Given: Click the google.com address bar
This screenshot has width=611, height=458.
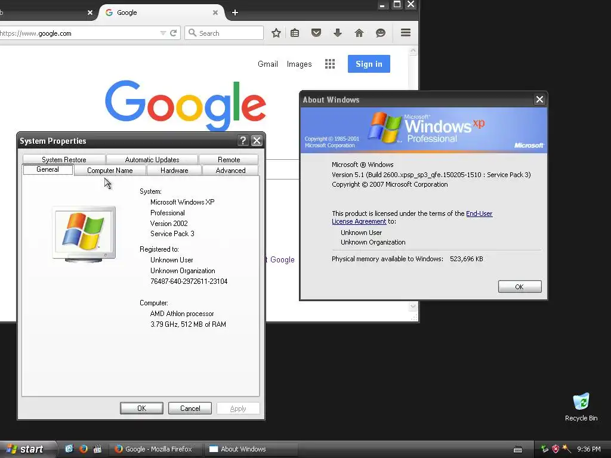Looking at the screenshot, I should (x=78, y=33).
